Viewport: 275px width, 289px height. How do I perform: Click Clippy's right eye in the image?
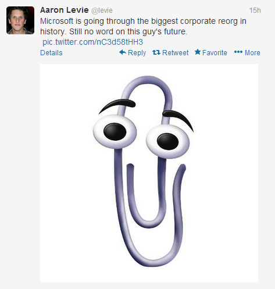(x=167, y=141)
